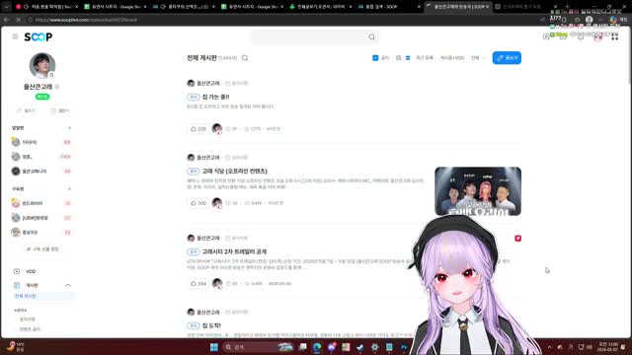
Task: Open the 고래 식당 (오프라인 컨텐츠) post
Action: click(235, 171)
